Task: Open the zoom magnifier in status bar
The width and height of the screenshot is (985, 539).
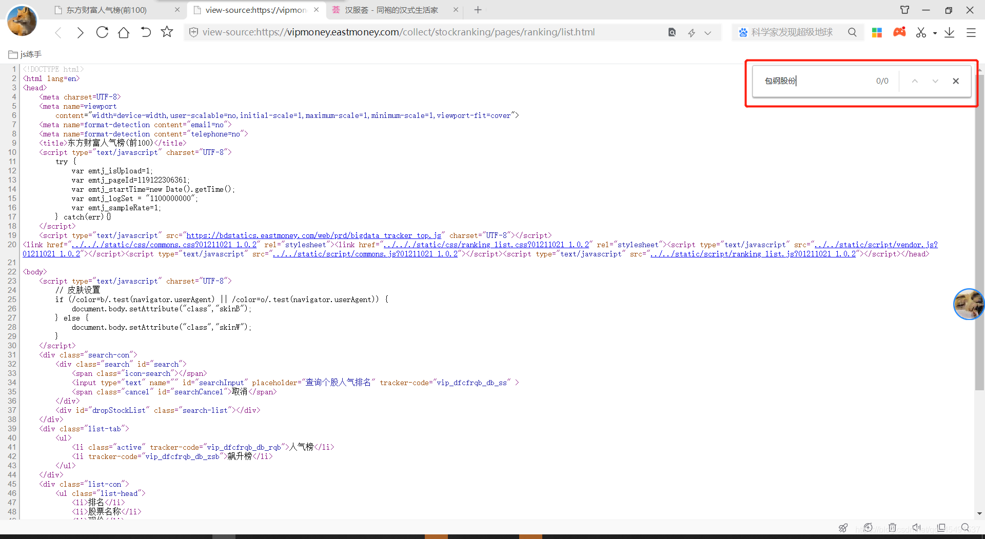Action: (966, 528)
